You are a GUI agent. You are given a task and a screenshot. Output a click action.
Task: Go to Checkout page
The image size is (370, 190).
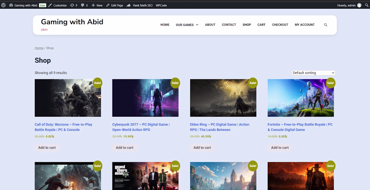(x=280, y=25)
